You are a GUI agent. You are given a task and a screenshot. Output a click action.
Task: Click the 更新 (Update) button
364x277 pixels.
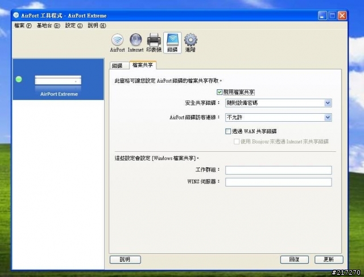pos(329,259)
